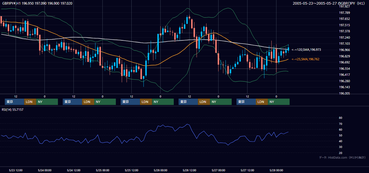Click time axis label 5/27 12:00
369x173 pixels.
(x=247, y=170)
